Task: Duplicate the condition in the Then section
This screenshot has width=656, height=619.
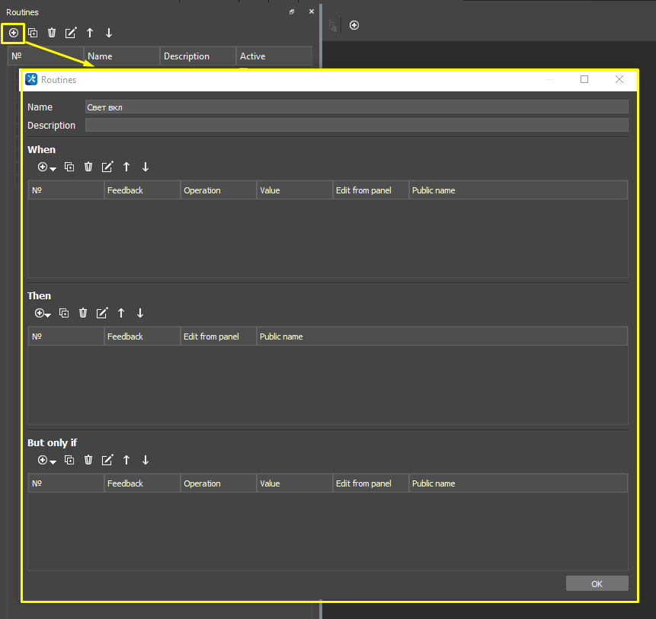Action: (x=64, y=313)
